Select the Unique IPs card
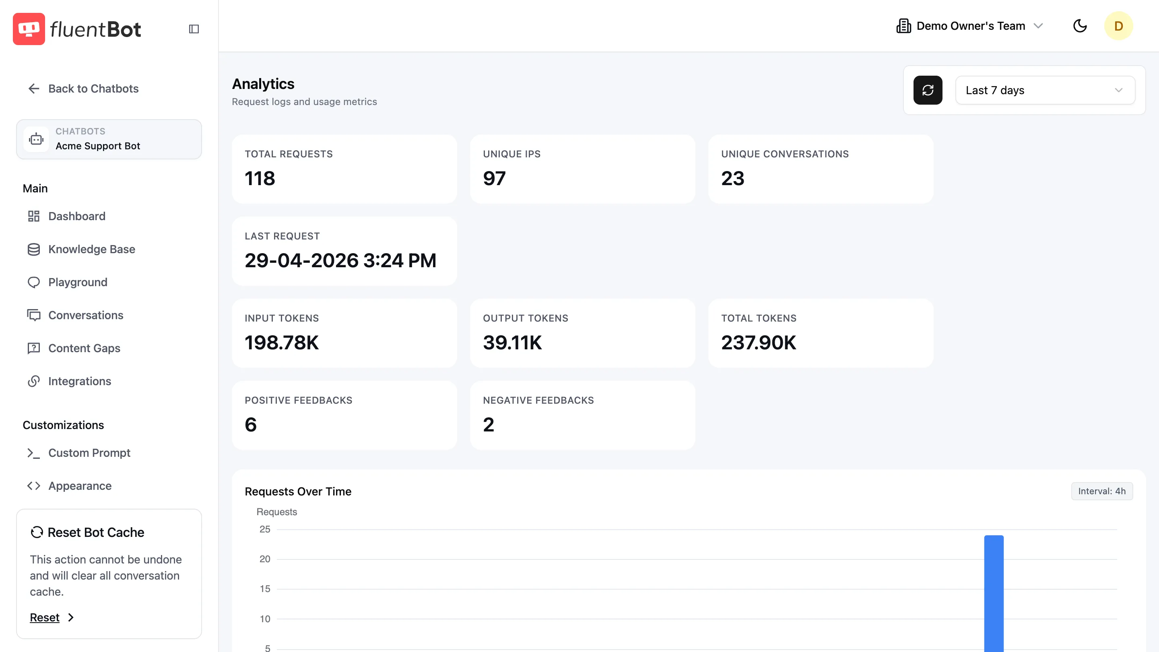 [x=583, y=169]
